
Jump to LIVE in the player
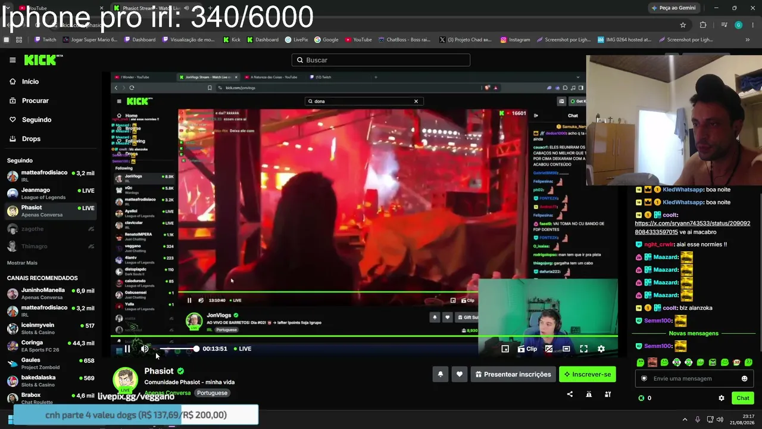coord(242,349)
